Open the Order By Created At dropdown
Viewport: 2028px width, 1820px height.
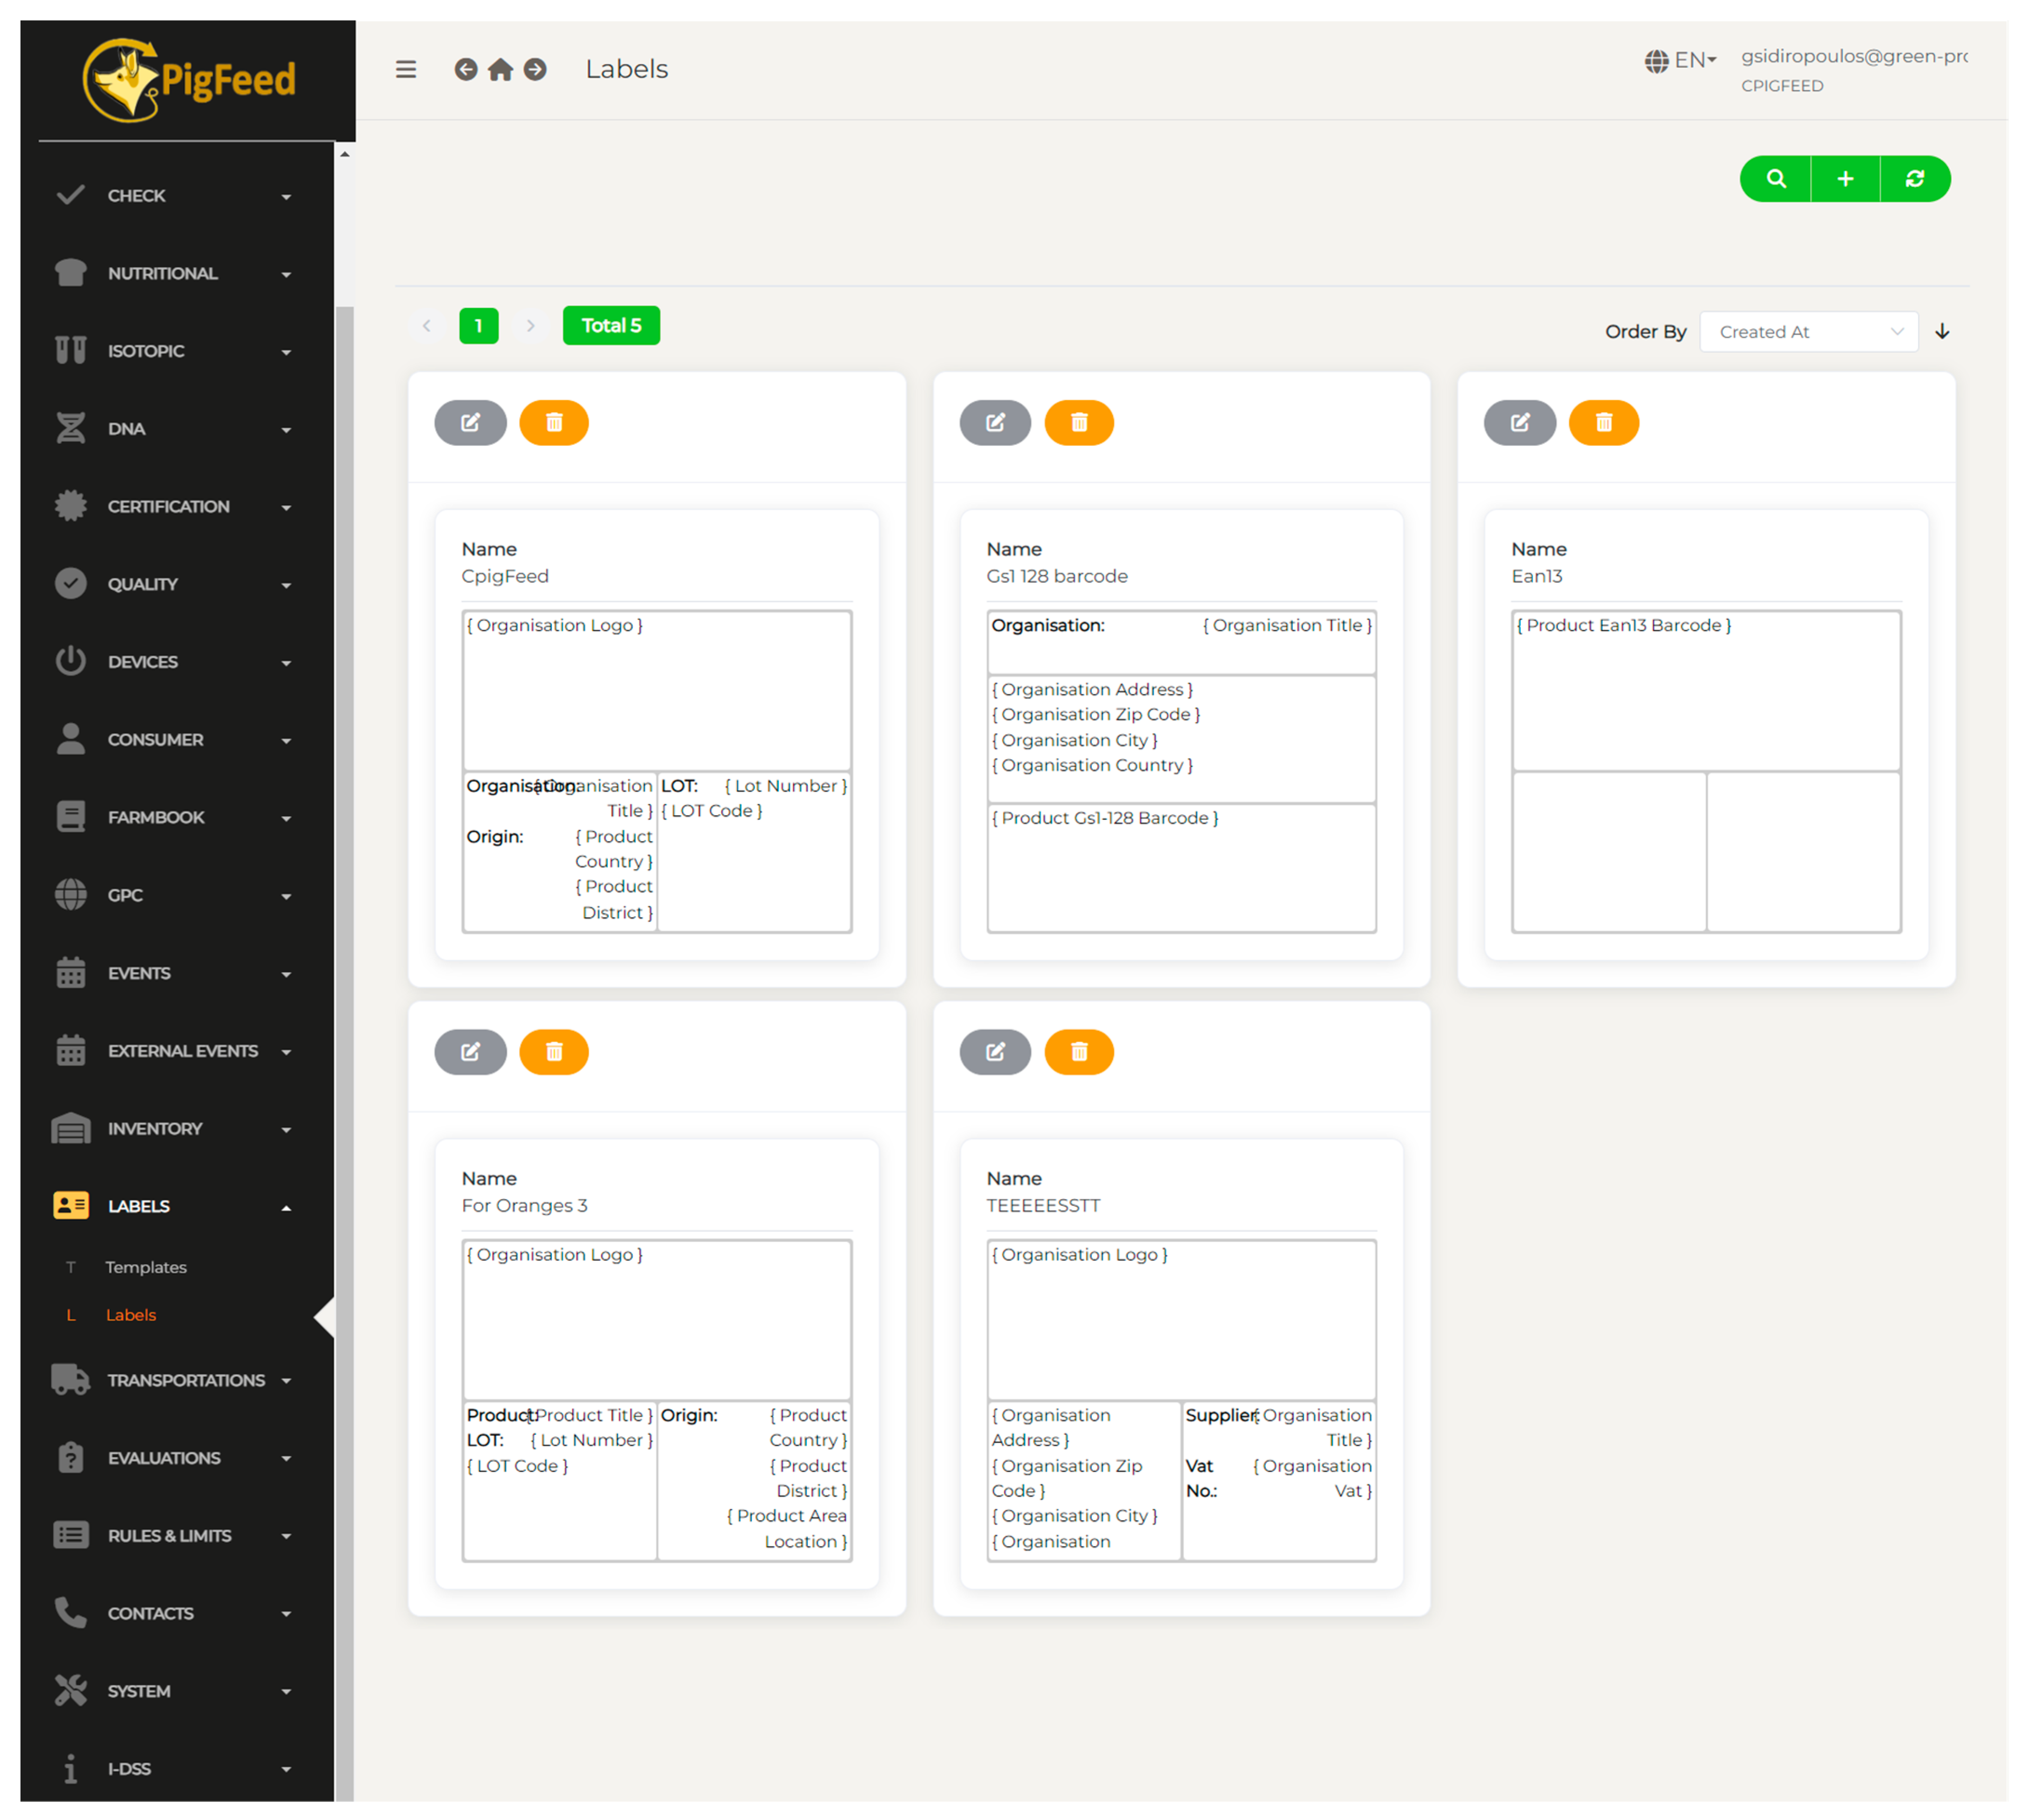pos(1808,332)
